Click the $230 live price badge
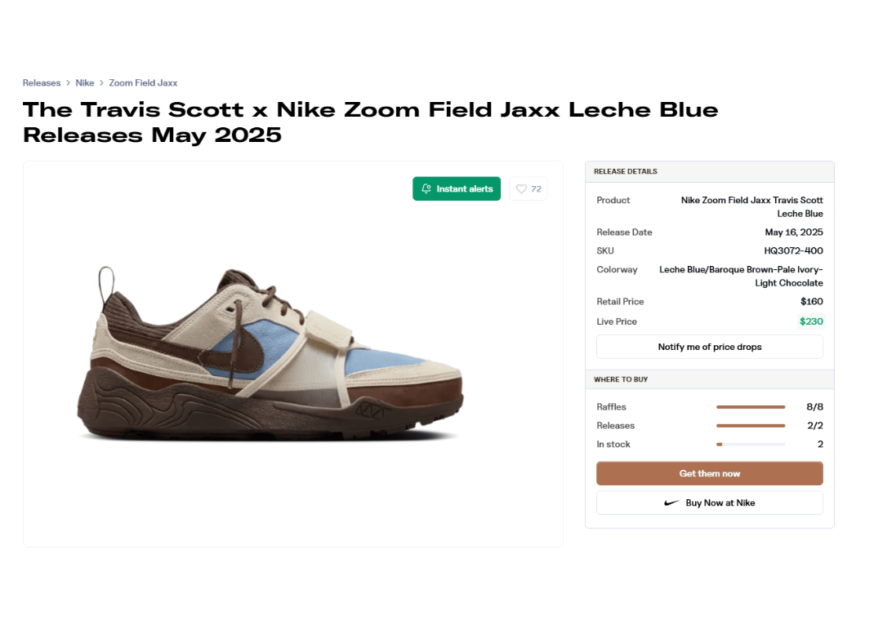874x620 pixels. (811, 321)
